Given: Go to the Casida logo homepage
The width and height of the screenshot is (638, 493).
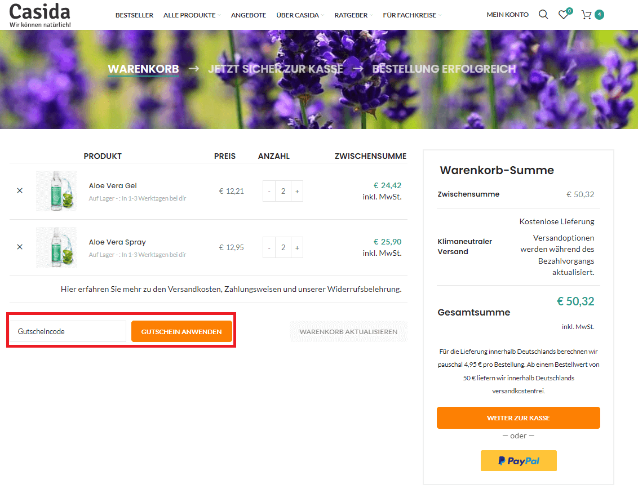Looking at the screenshot, I should click(40, 15).
